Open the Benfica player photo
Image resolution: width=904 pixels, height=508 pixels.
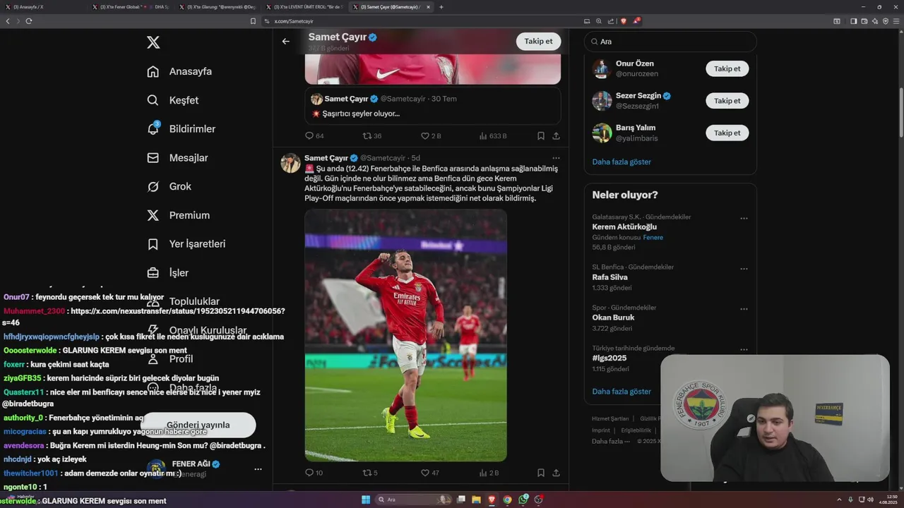click(405, 335)
